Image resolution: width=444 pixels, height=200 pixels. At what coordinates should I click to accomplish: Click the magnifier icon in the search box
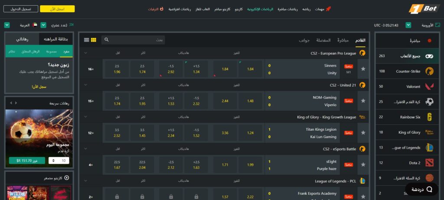click(107, 40)
